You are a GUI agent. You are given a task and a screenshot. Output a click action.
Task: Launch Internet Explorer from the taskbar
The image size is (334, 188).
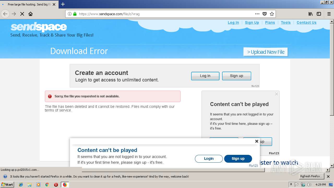[x=21, y=185]
